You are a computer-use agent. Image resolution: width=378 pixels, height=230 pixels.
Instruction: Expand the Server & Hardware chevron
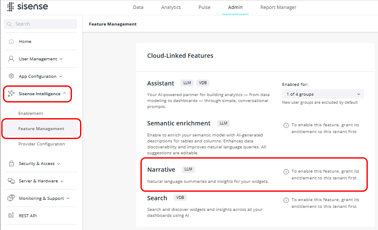(x=62, y=181)
